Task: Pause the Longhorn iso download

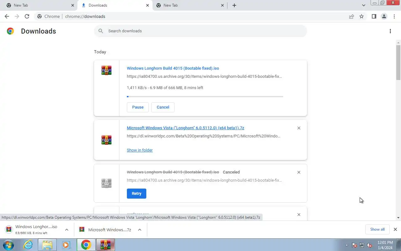Action: click(x=138, y=107)
